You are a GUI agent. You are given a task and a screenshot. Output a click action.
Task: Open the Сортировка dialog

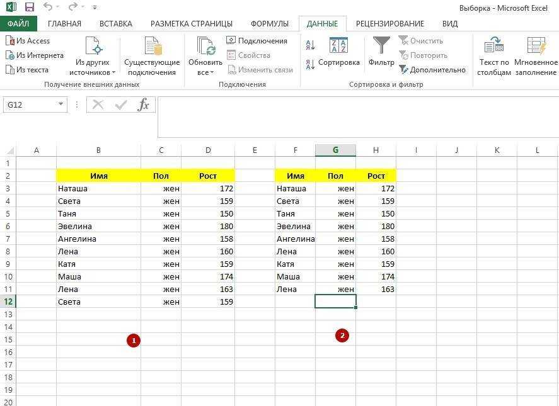(338, 52)
